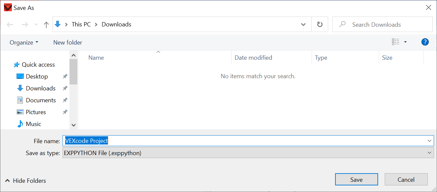Cancel the Save As dialog
437x192 pixels.
pos(406,179)
